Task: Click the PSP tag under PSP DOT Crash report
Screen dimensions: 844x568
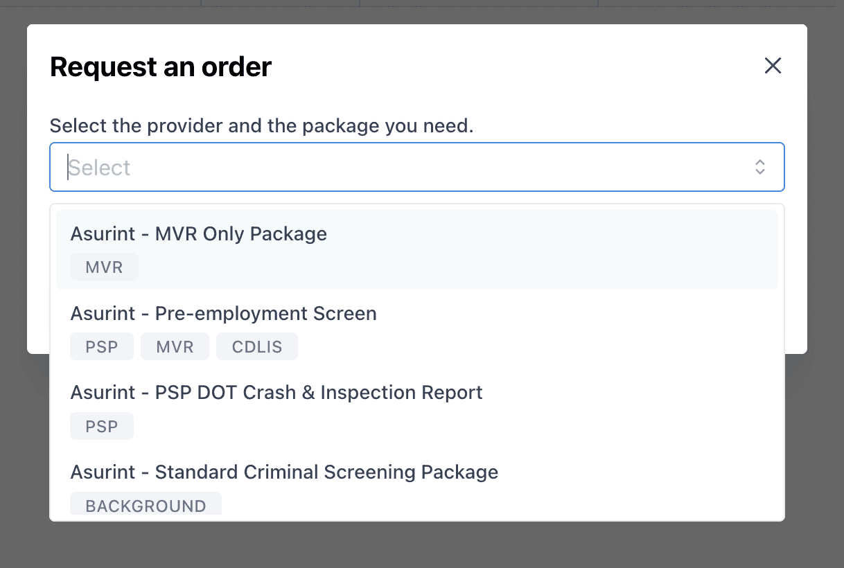Action: click(102, 427)
